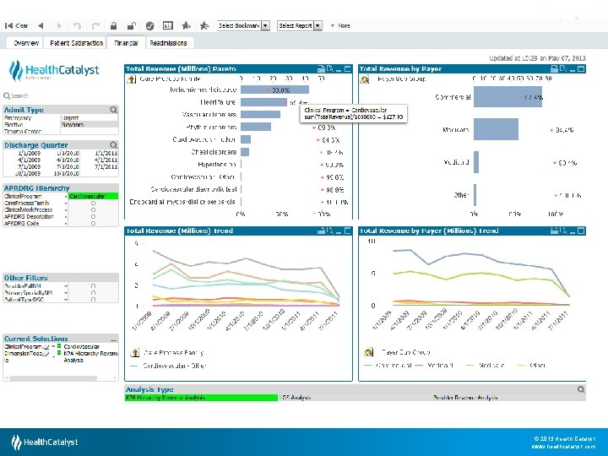608x456 pixels.
Task: Select KPA Hierarchy Revenue Analysis type
Action: [201, 398]
